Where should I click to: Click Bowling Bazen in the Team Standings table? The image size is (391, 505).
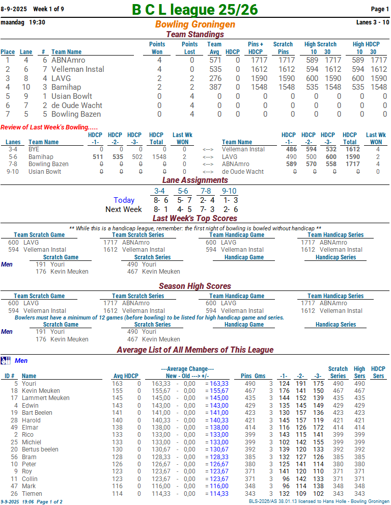(76, 114)
